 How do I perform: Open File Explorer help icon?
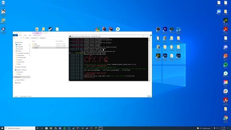tap(151, 35)
